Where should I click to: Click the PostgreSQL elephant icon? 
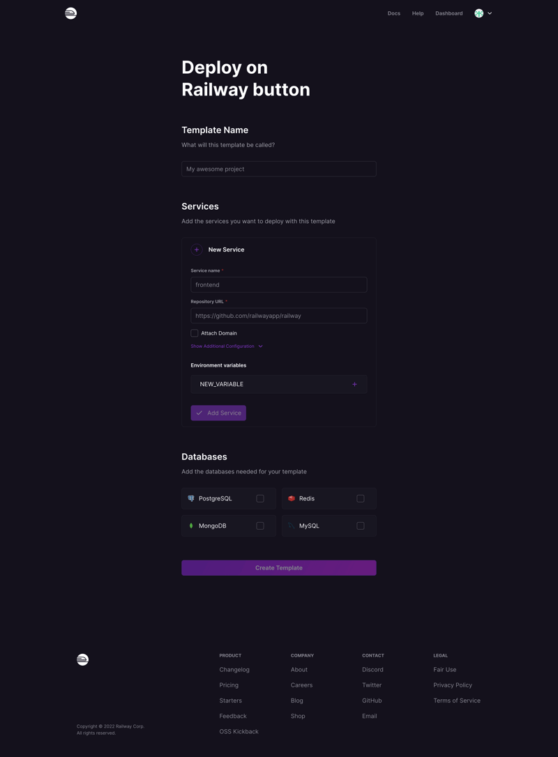click(191, 498)
